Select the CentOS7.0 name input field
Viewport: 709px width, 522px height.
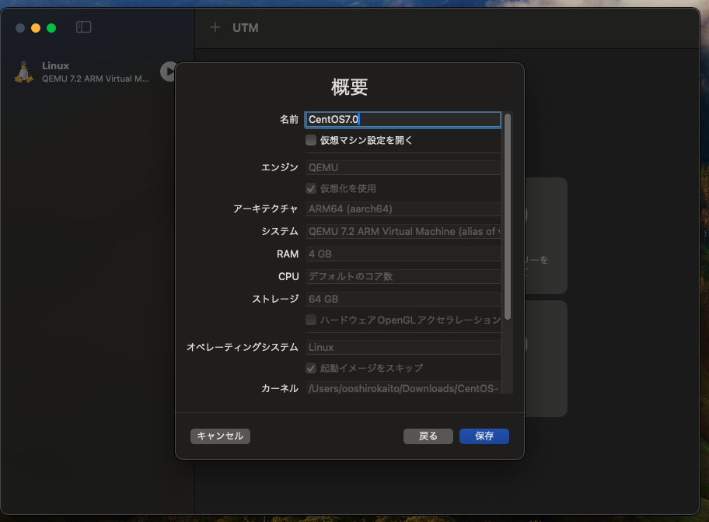[403, 119]
